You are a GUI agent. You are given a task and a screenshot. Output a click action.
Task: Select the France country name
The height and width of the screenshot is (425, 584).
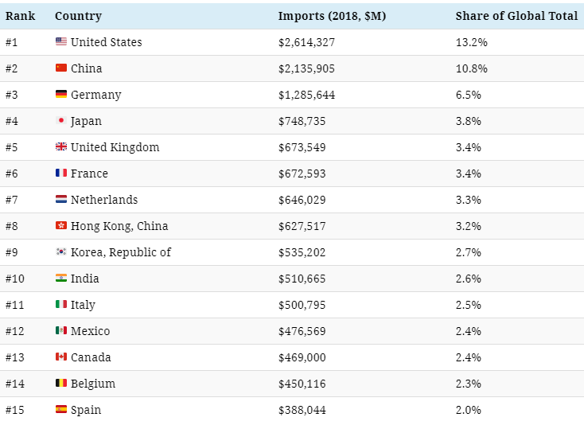pos(89,174)
